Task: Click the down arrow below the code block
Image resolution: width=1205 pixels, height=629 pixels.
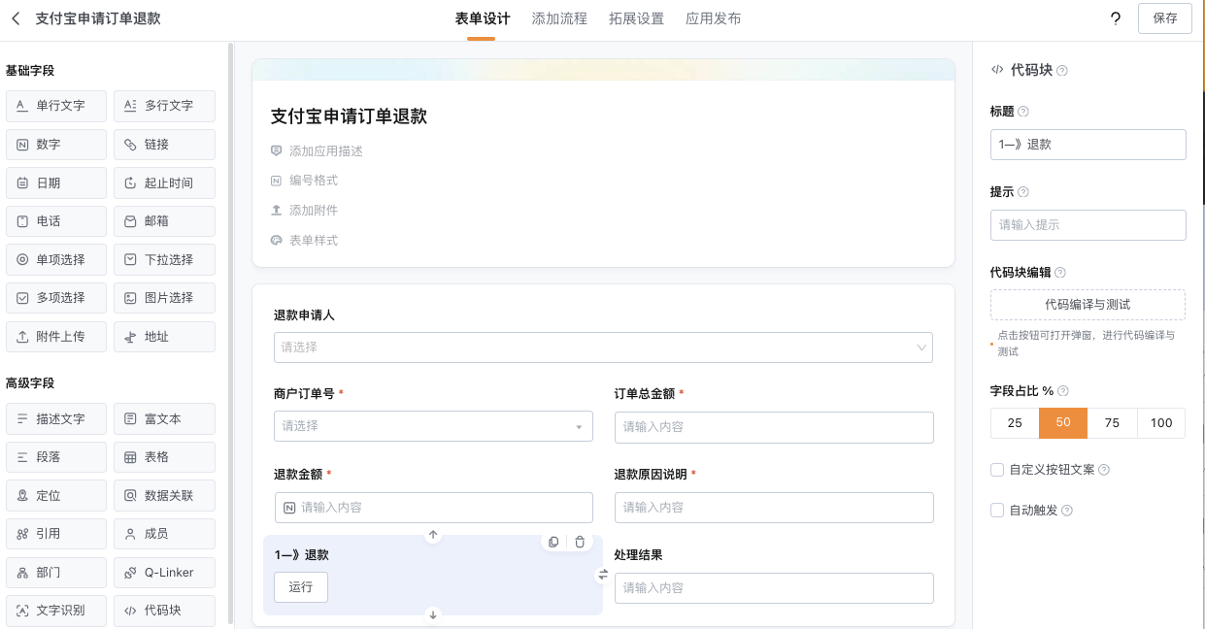Action: (x=433, y=614)
